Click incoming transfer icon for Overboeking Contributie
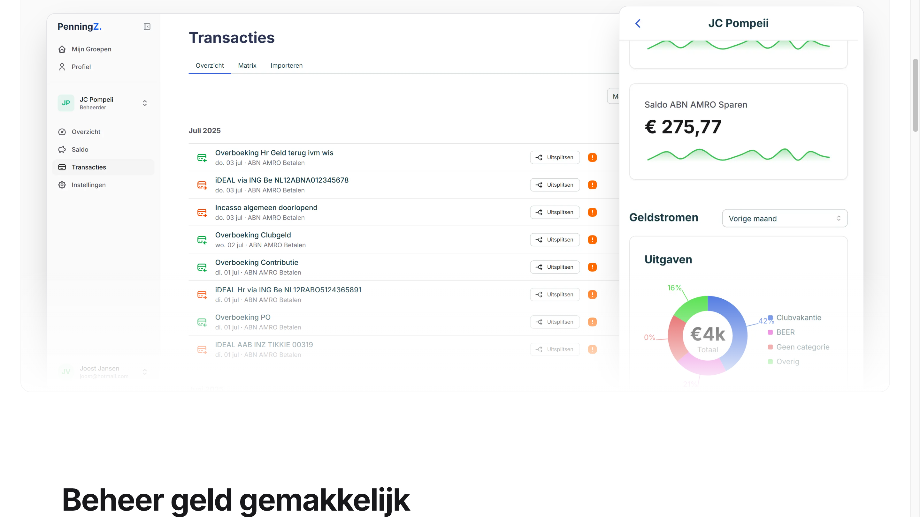 tap(202, 267)
